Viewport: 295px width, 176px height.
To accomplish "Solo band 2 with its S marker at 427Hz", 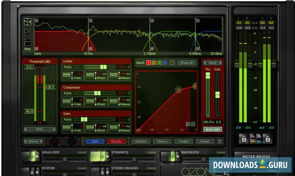I will 91,21.
